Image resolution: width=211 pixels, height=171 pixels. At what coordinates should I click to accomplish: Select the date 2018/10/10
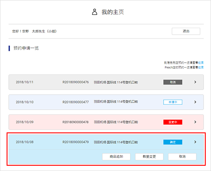(25, 102)
